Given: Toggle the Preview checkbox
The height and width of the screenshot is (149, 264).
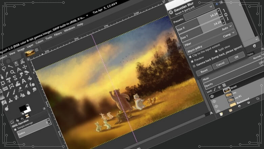Looking at the screenshot, I should [192, 61].
